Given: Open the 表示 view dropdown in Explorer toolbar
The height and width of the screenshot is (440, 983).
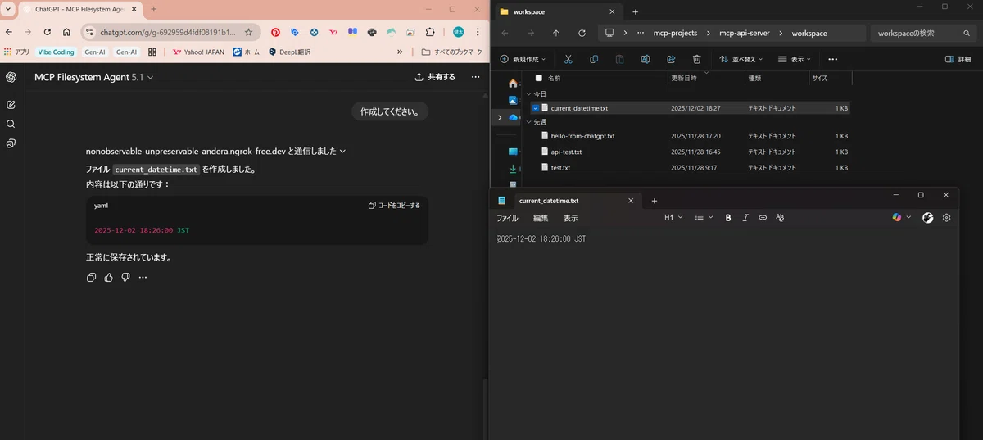Looking at the screenshot, I should (x=793, y=59).
